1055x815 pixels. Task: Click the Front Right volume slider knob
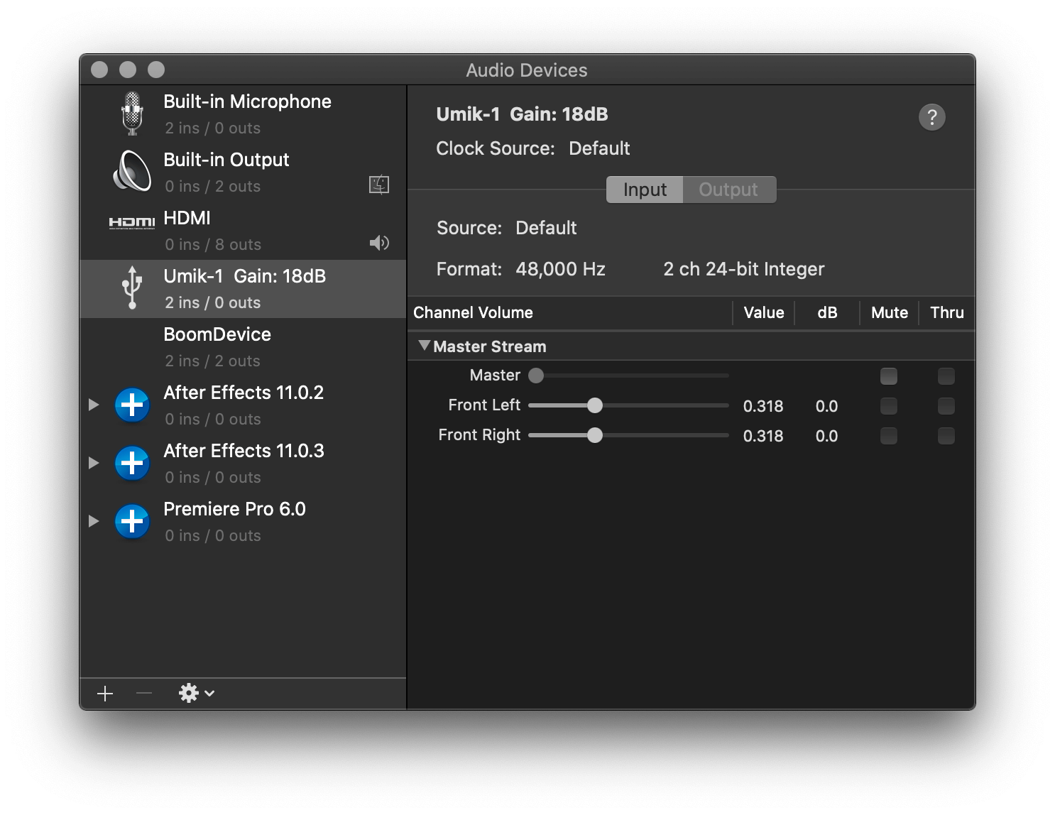[595, 435]
